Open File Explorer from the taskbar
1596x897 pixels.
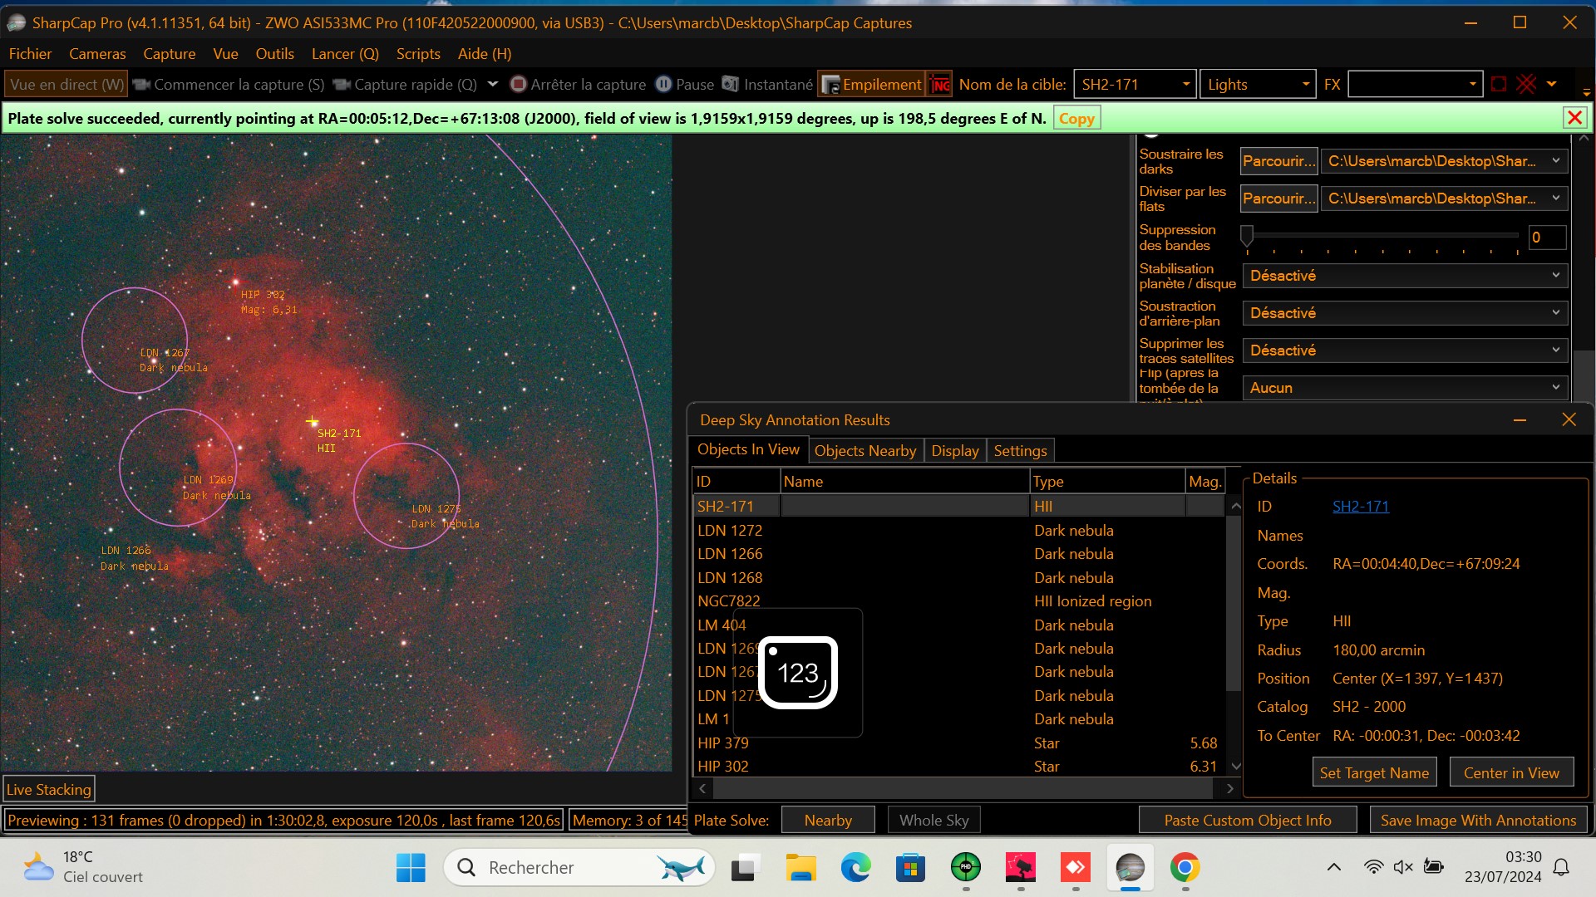tap(800, 868)
